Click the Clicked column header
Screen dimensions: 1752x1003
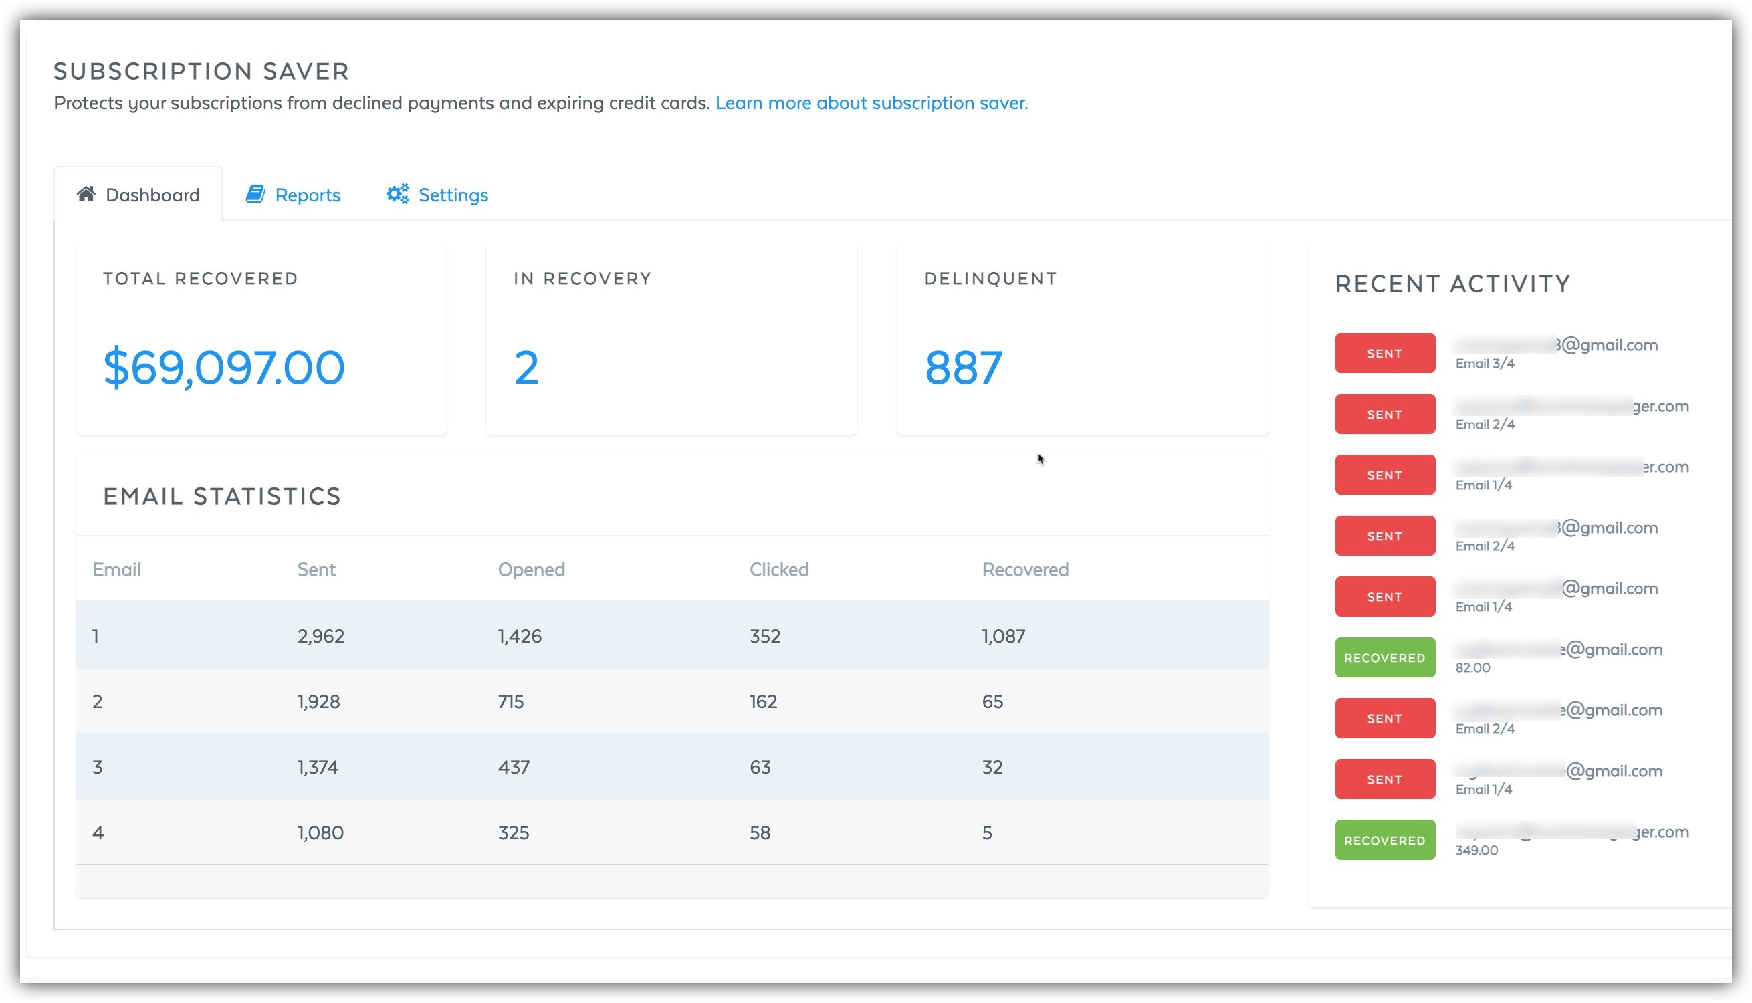(x=779, y=570)
